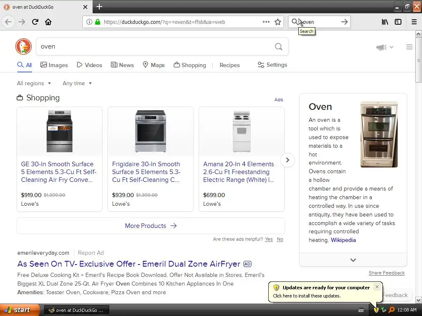Click the taskbar clock showing 12:08 AM
Viewport: 422px width, 316px height.
[x=407, y=310]
